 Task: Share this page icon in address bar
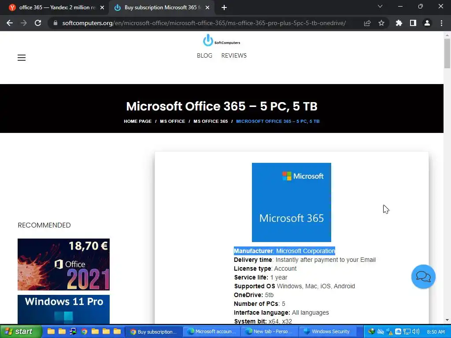point(367,23)
